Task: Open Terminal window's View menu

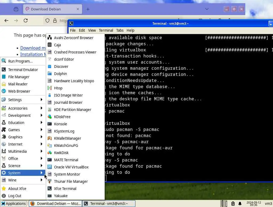Action: [x=92, y=30]
